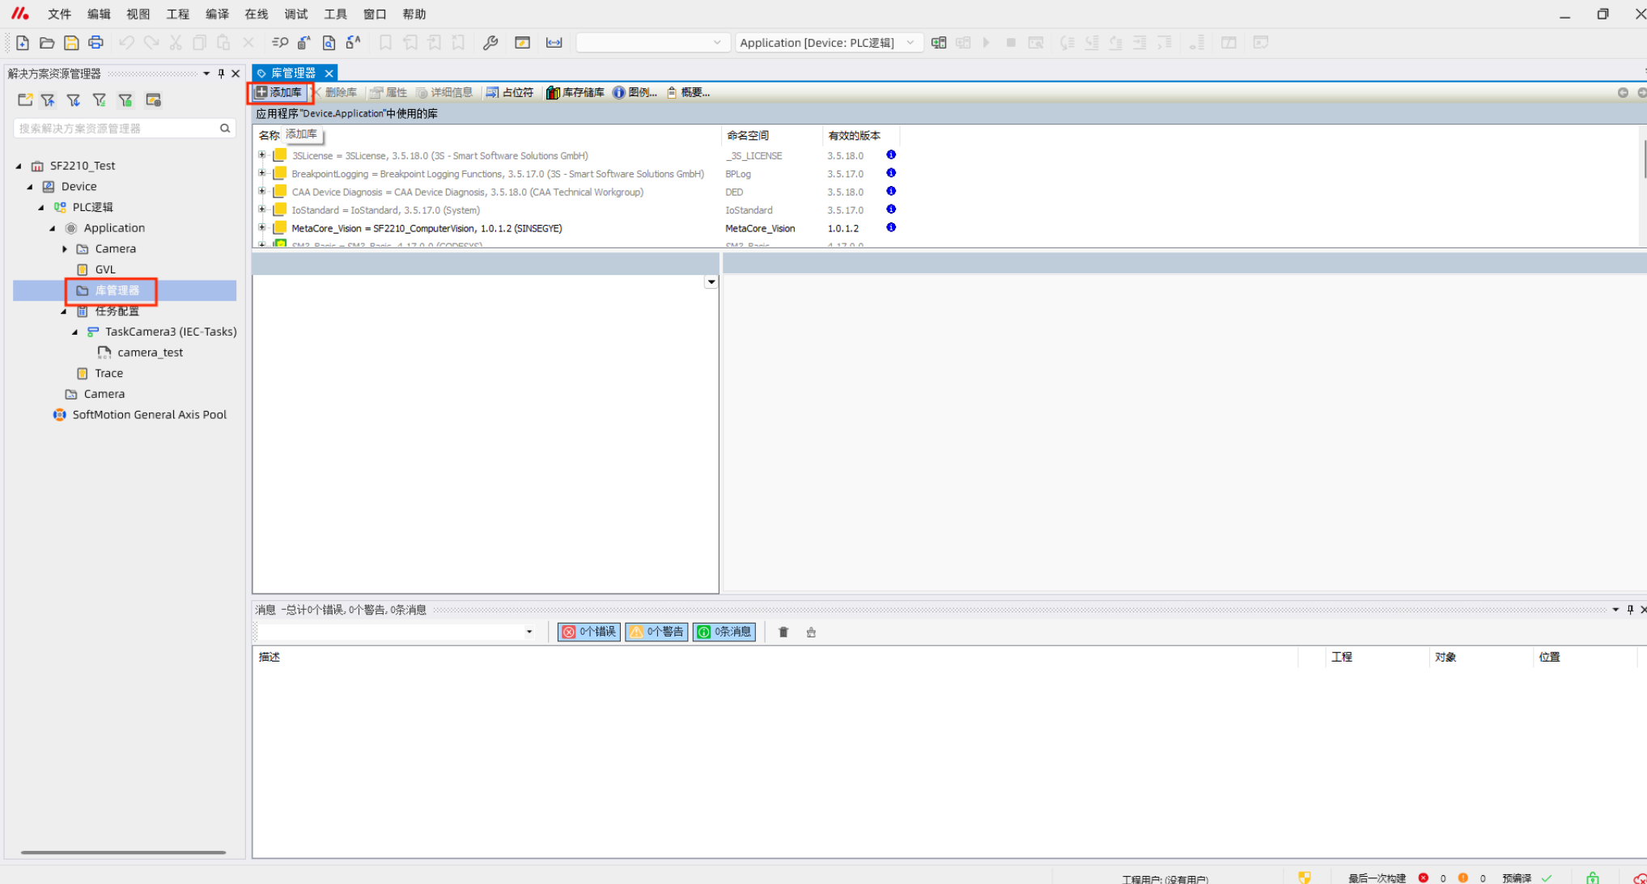
Task: Click the 图例 legend info icon
Action: tap(619, 93)
